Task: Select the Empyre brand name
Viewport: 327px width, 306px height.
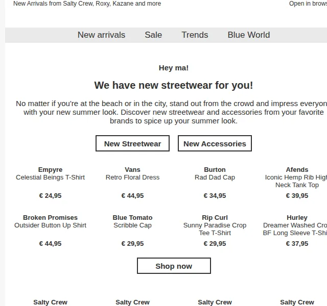Action: pos(50,170)
